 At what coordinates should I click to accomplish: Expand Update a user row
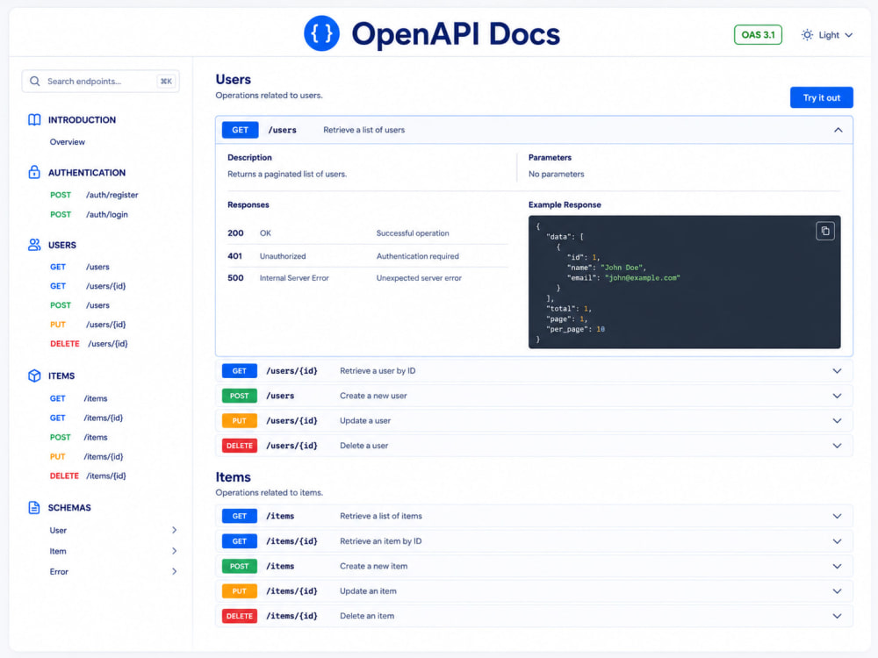click(x=534, y=421)
